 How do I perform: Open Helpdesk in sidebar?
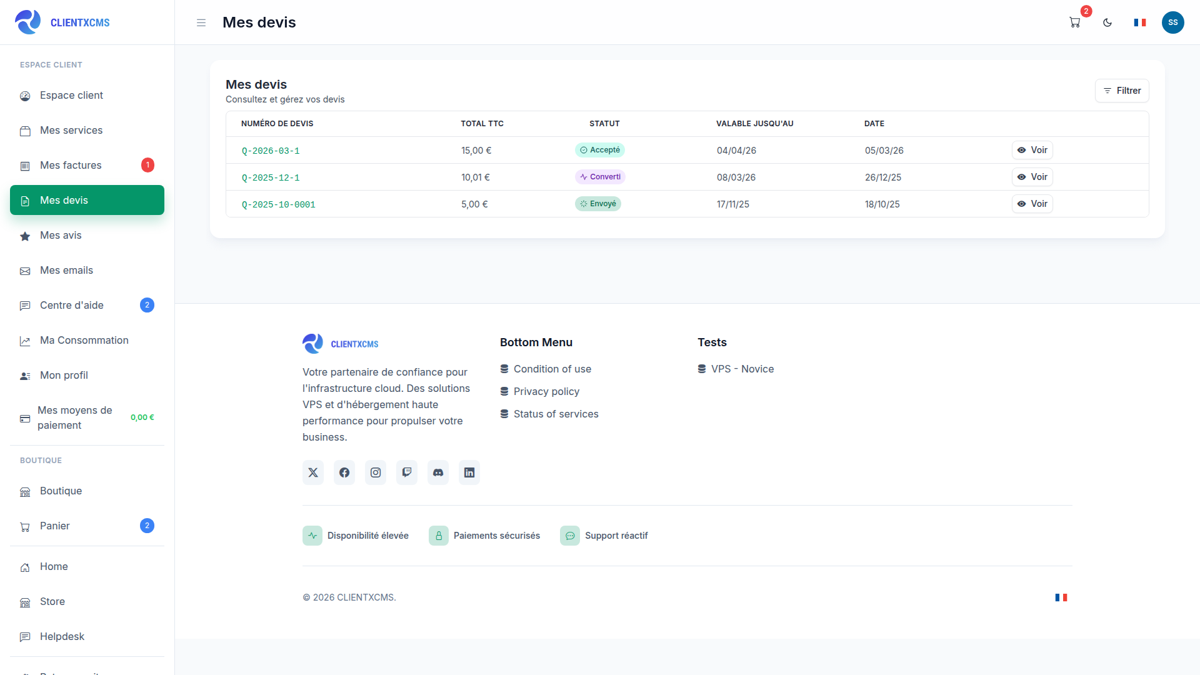(x=87, y=636)
